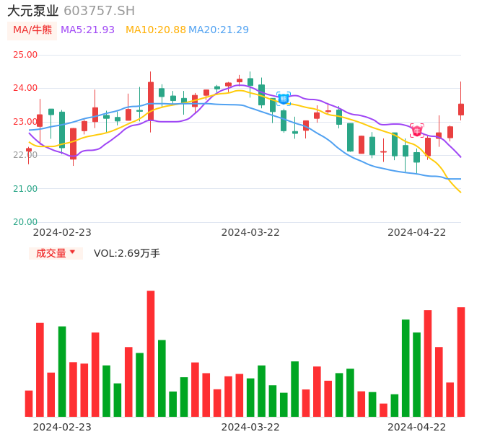This screenshot has width=495, height=437.
Task: Click the 2024-04-22 date under volume chart
Action: point(417,427)
